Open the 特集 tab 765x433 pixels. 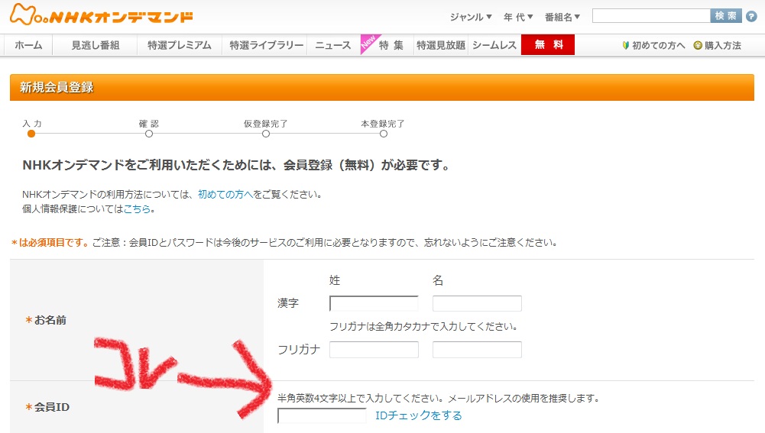click(391, 45)
